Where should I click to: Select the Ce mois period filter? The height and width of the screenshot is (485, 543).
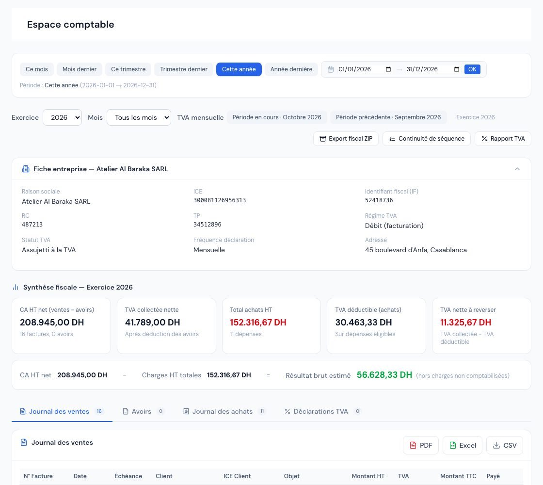tap(37, 69)
